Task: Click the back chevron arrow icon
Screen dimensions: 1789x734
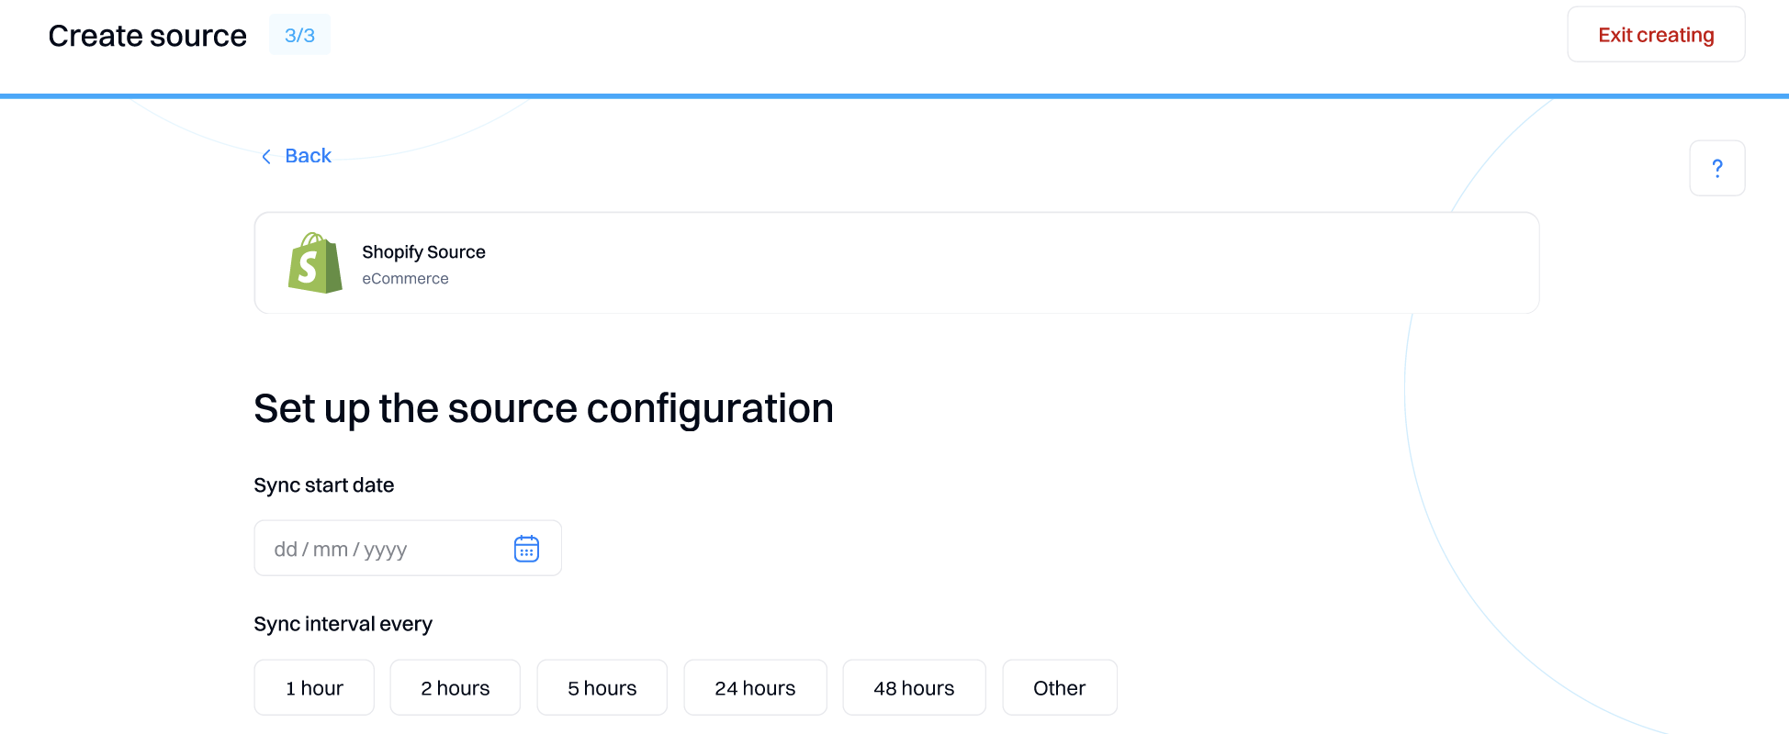Action: pos(266,157)
